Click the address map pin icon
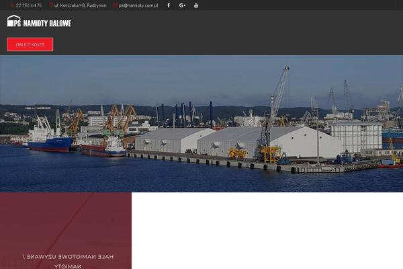Image resolution: width=403 pixels, height=269 pixels. (51, 5)
